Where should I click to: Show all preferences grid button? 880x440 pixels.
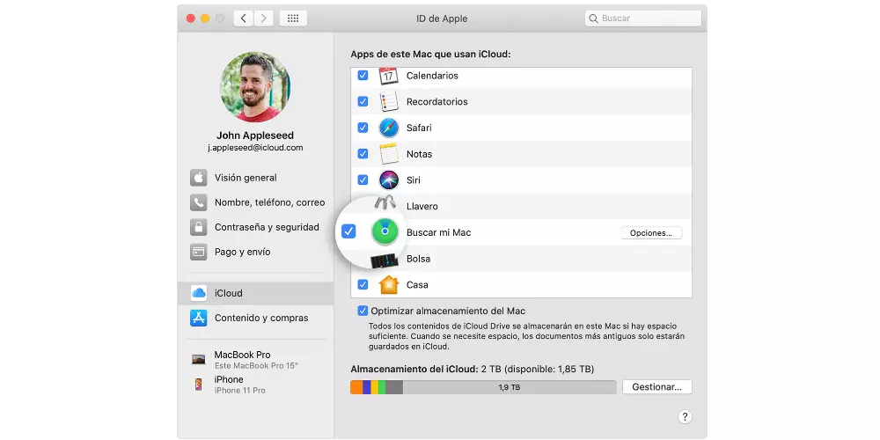click(293, 18)
